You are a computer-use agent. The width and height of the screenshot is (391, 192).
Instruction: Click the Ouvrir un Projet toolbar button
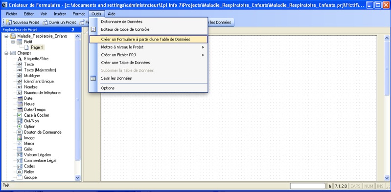click(x=59, y=22)
